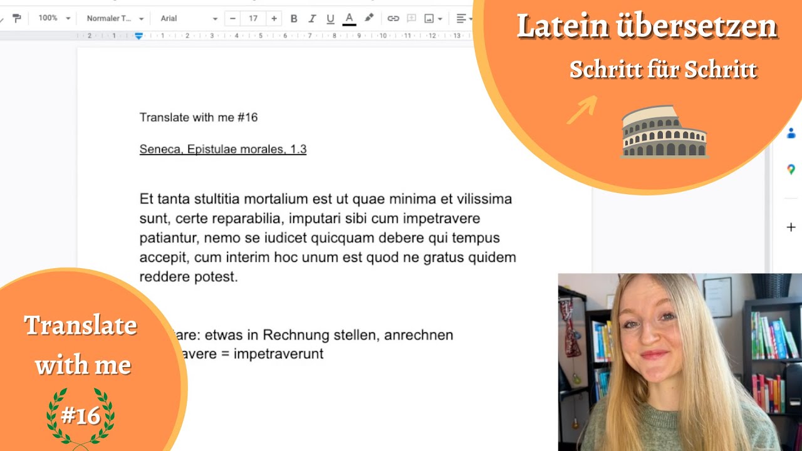Screen dimensions: 802x451
Task: Click the insert link icon
Action: [x=393, y=18]
